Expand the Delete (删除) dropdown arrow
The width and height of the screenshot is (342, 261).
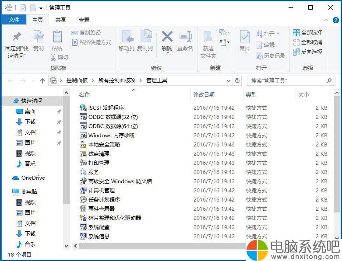coord(168,53)
